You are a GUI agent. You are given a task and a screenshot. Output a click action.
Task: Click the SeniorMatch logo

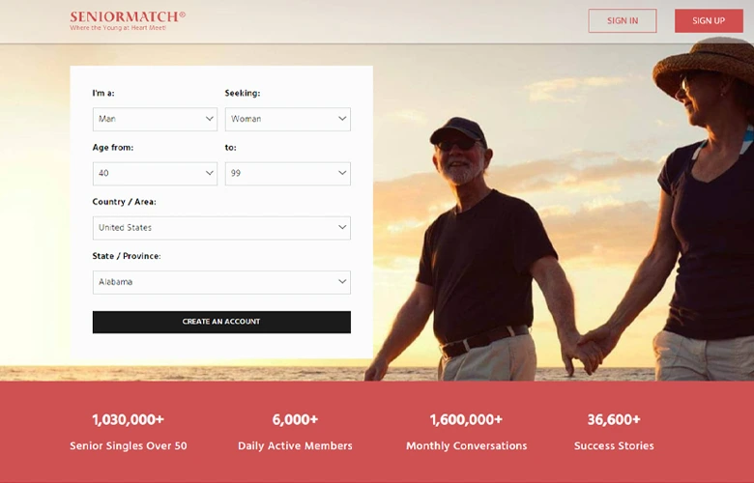click(x=128, y=20)
